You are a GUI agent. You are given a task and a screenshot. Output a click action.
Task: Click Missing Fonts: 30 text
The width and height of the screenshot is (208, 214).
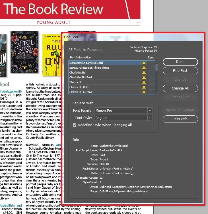tap(146, 51)
